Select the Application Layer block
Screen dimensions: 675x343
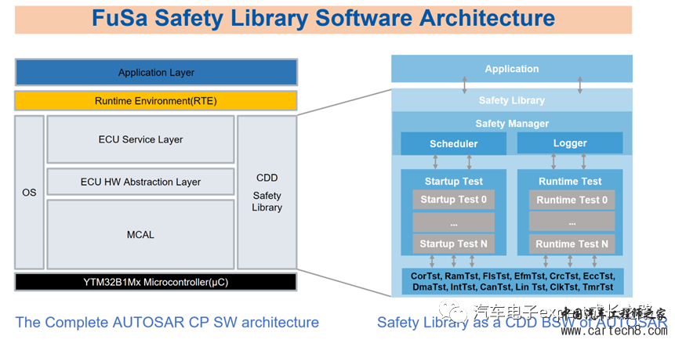coord(156,73)
